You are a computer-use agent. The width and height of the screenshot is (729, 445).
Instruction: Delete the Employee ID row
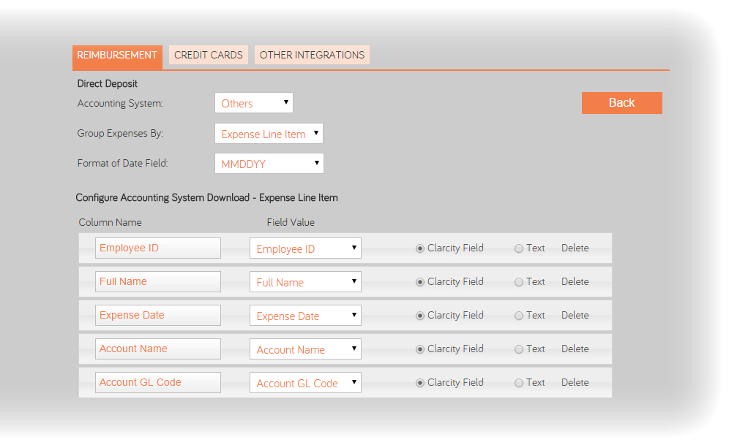[x=575, y=248]
